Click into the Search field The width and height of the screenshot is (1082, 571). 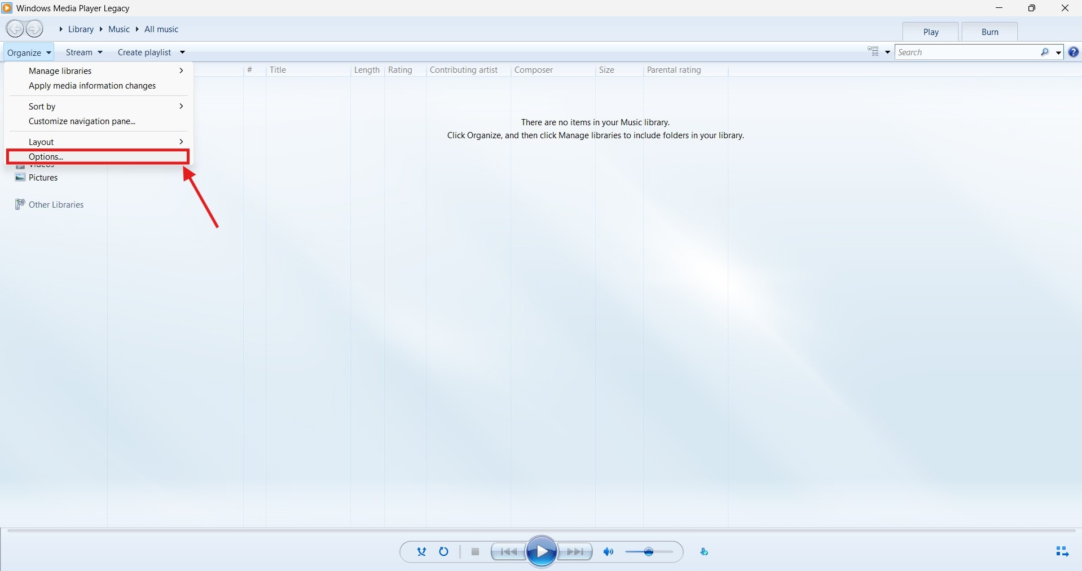point(967,52)
